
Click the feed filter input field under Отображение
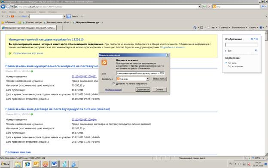(241, 45)
